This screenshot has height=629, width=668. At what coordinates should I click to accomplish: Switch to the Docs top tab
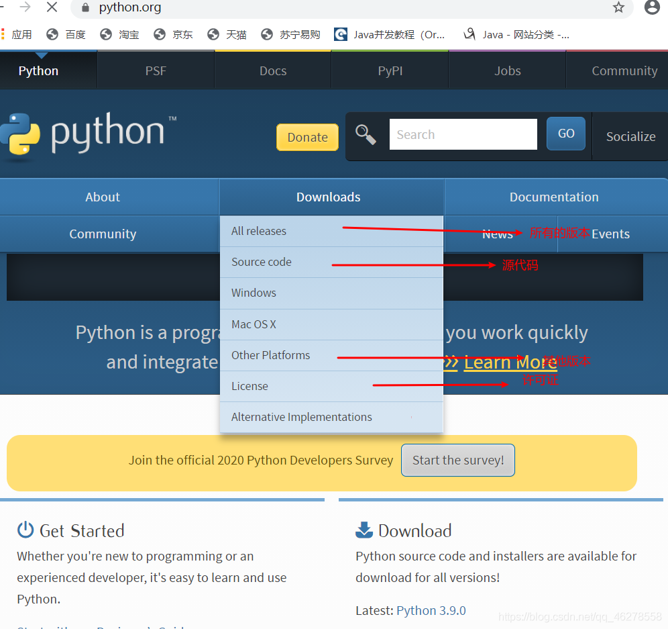273,70
